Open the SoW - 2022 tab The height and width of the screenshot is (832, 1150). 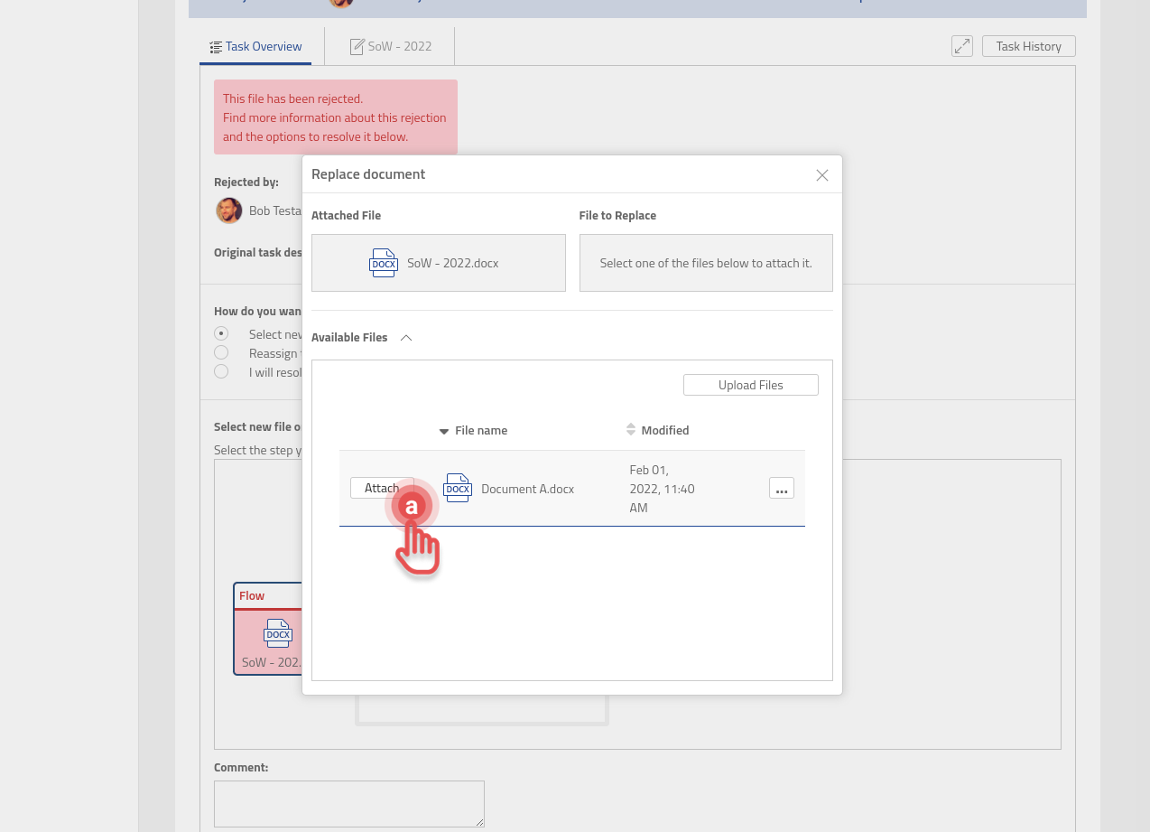pyautogui.click(x=391, y=47)
